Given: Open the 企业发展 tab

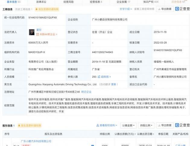Looking at the screenshot, I should pyautogui.click(x=123, y=2).
